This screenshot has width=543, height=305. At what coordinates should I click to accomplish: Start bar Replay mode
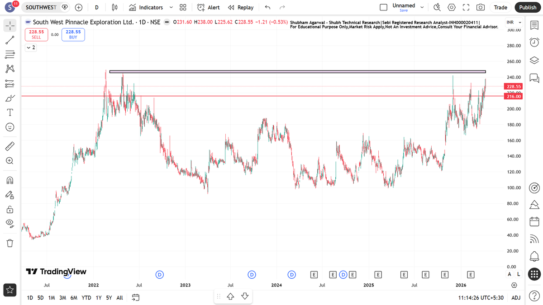point(241,7)
